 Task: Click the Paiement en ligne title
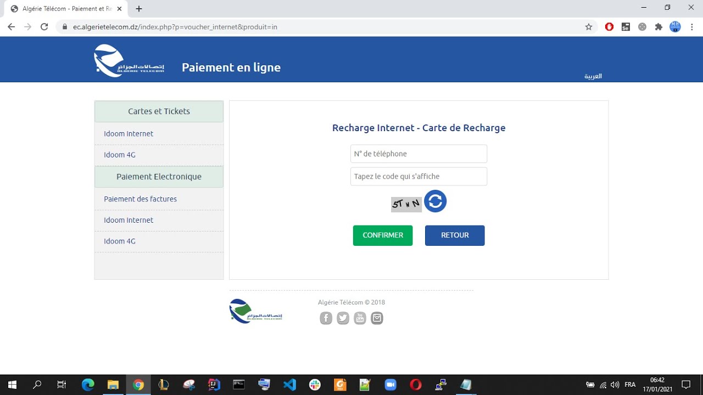coord(231,67)
